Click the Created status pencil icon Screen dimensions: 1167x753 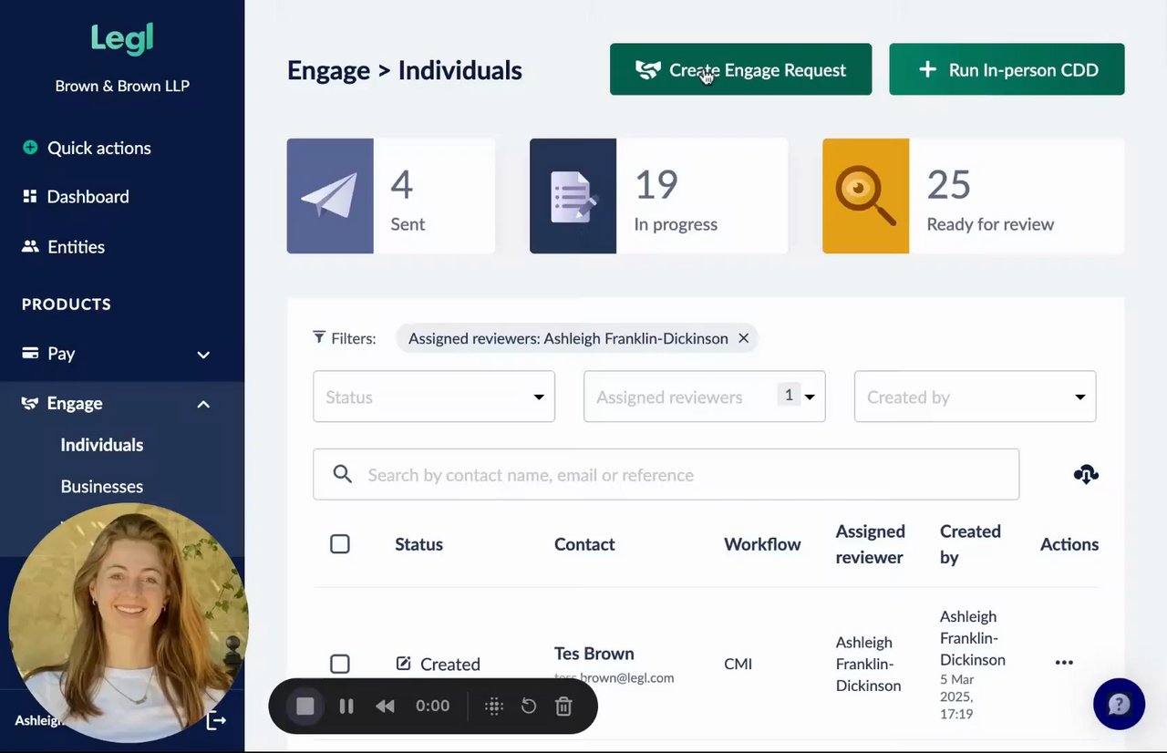coord(404,664)
